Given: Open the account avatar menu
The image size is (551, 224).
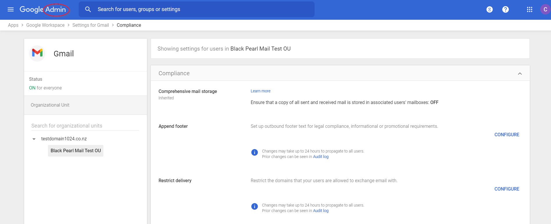Looking at the screenshot, I should coord(545,10).
